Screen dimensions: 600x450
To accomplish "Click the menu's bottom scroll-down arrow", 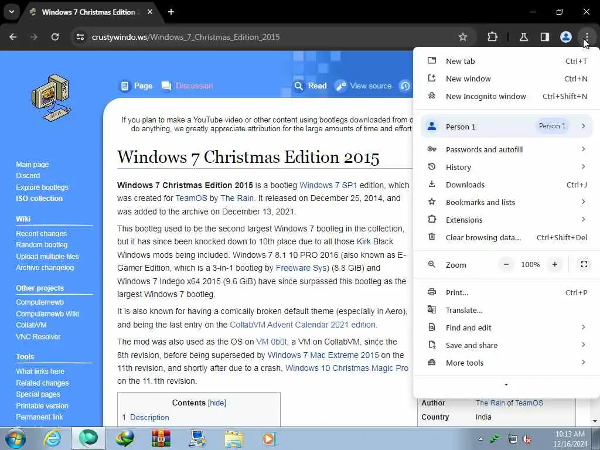I will tap(506, 384).
